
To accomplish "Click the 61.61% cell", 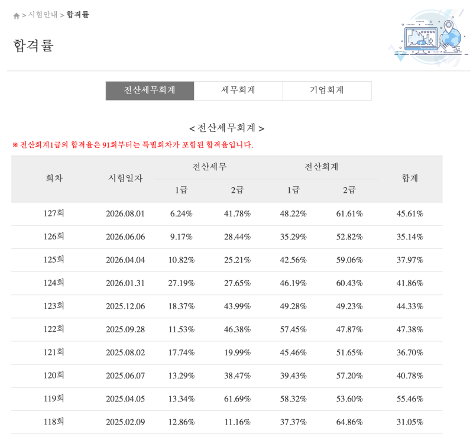I will (x=349, y=214).
